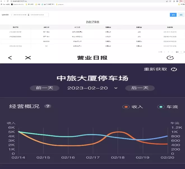Select page 1 in the pagination
Screen dimensions: 185x169
pyautogui.click(x=168, y=52)
